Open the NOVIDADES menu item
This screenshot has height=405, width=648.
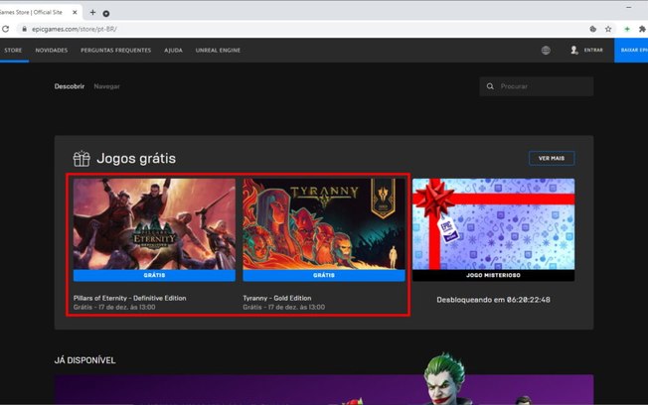pos(52,50)
